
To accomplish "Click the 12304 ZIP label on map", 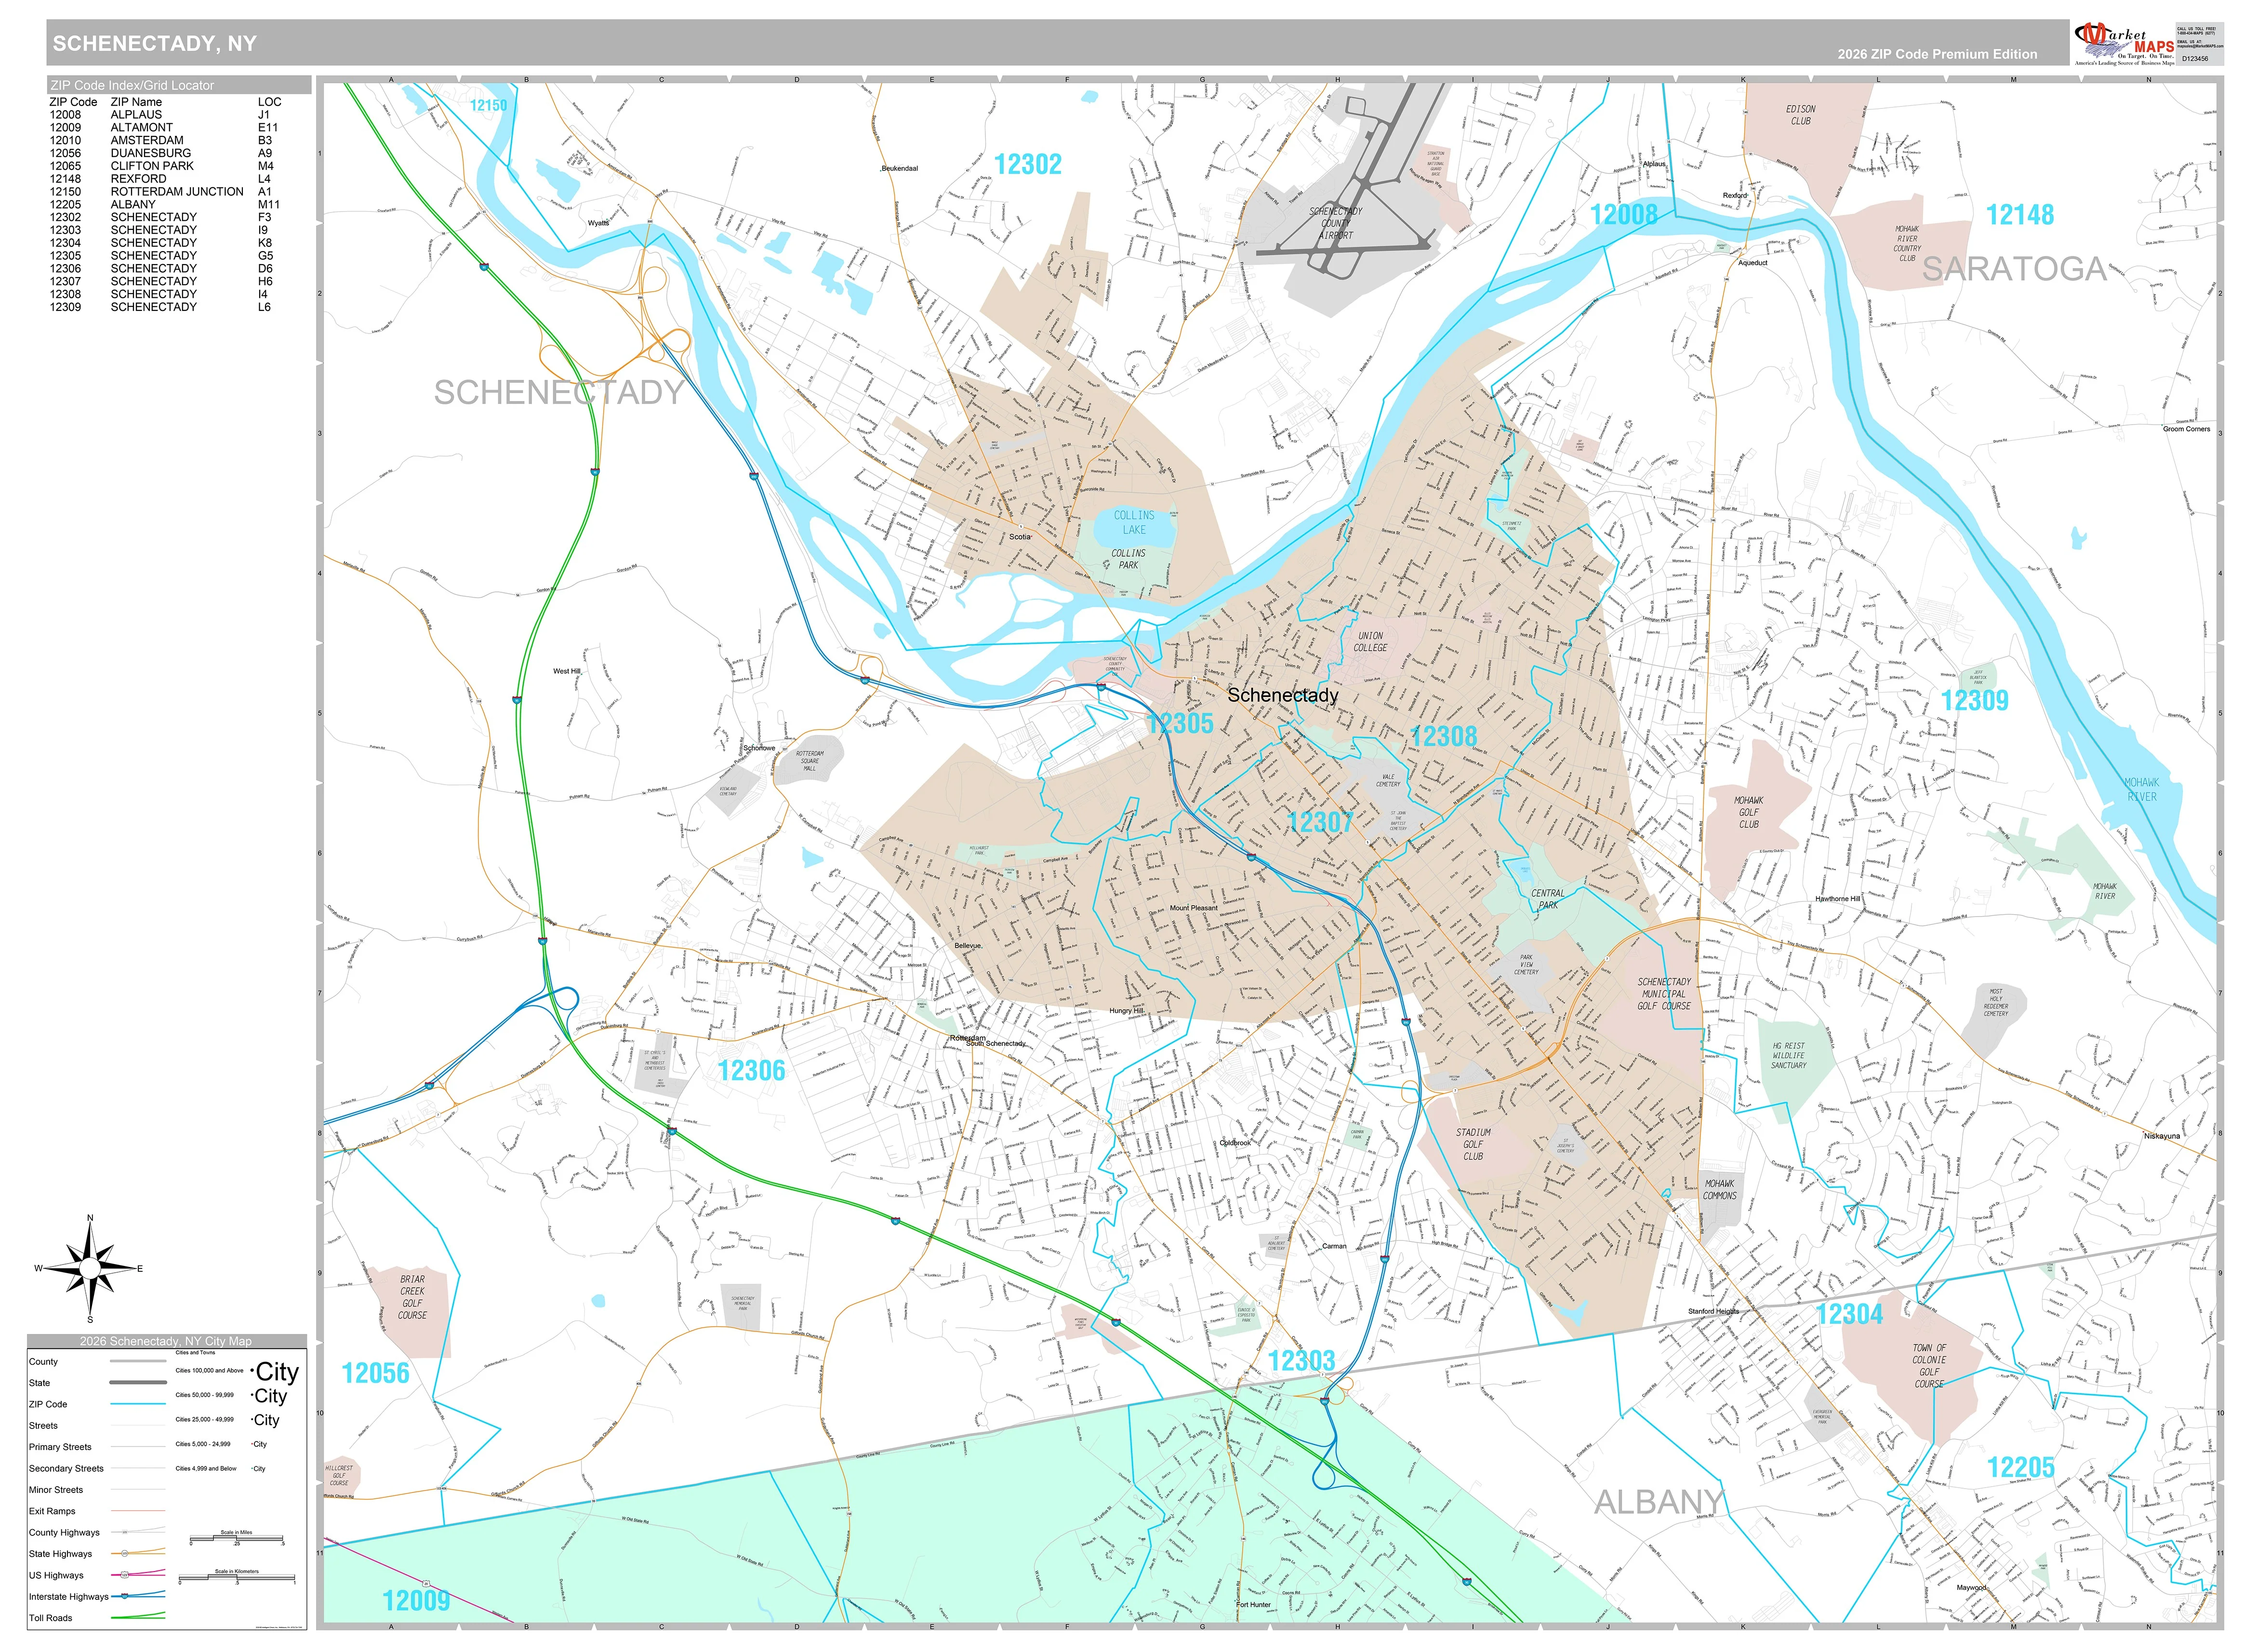I will point(1849,1314).
